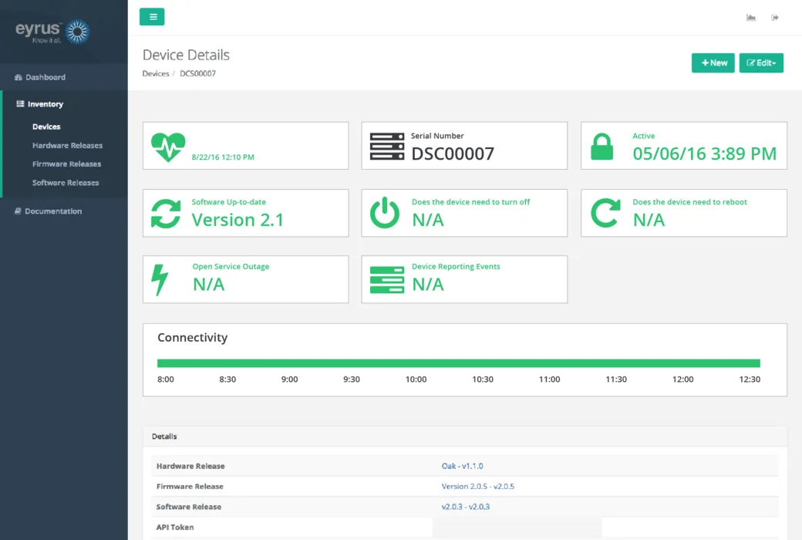802x540 pixels.
Task: Select Devices in the sidebar
Action: pos(46,127)
